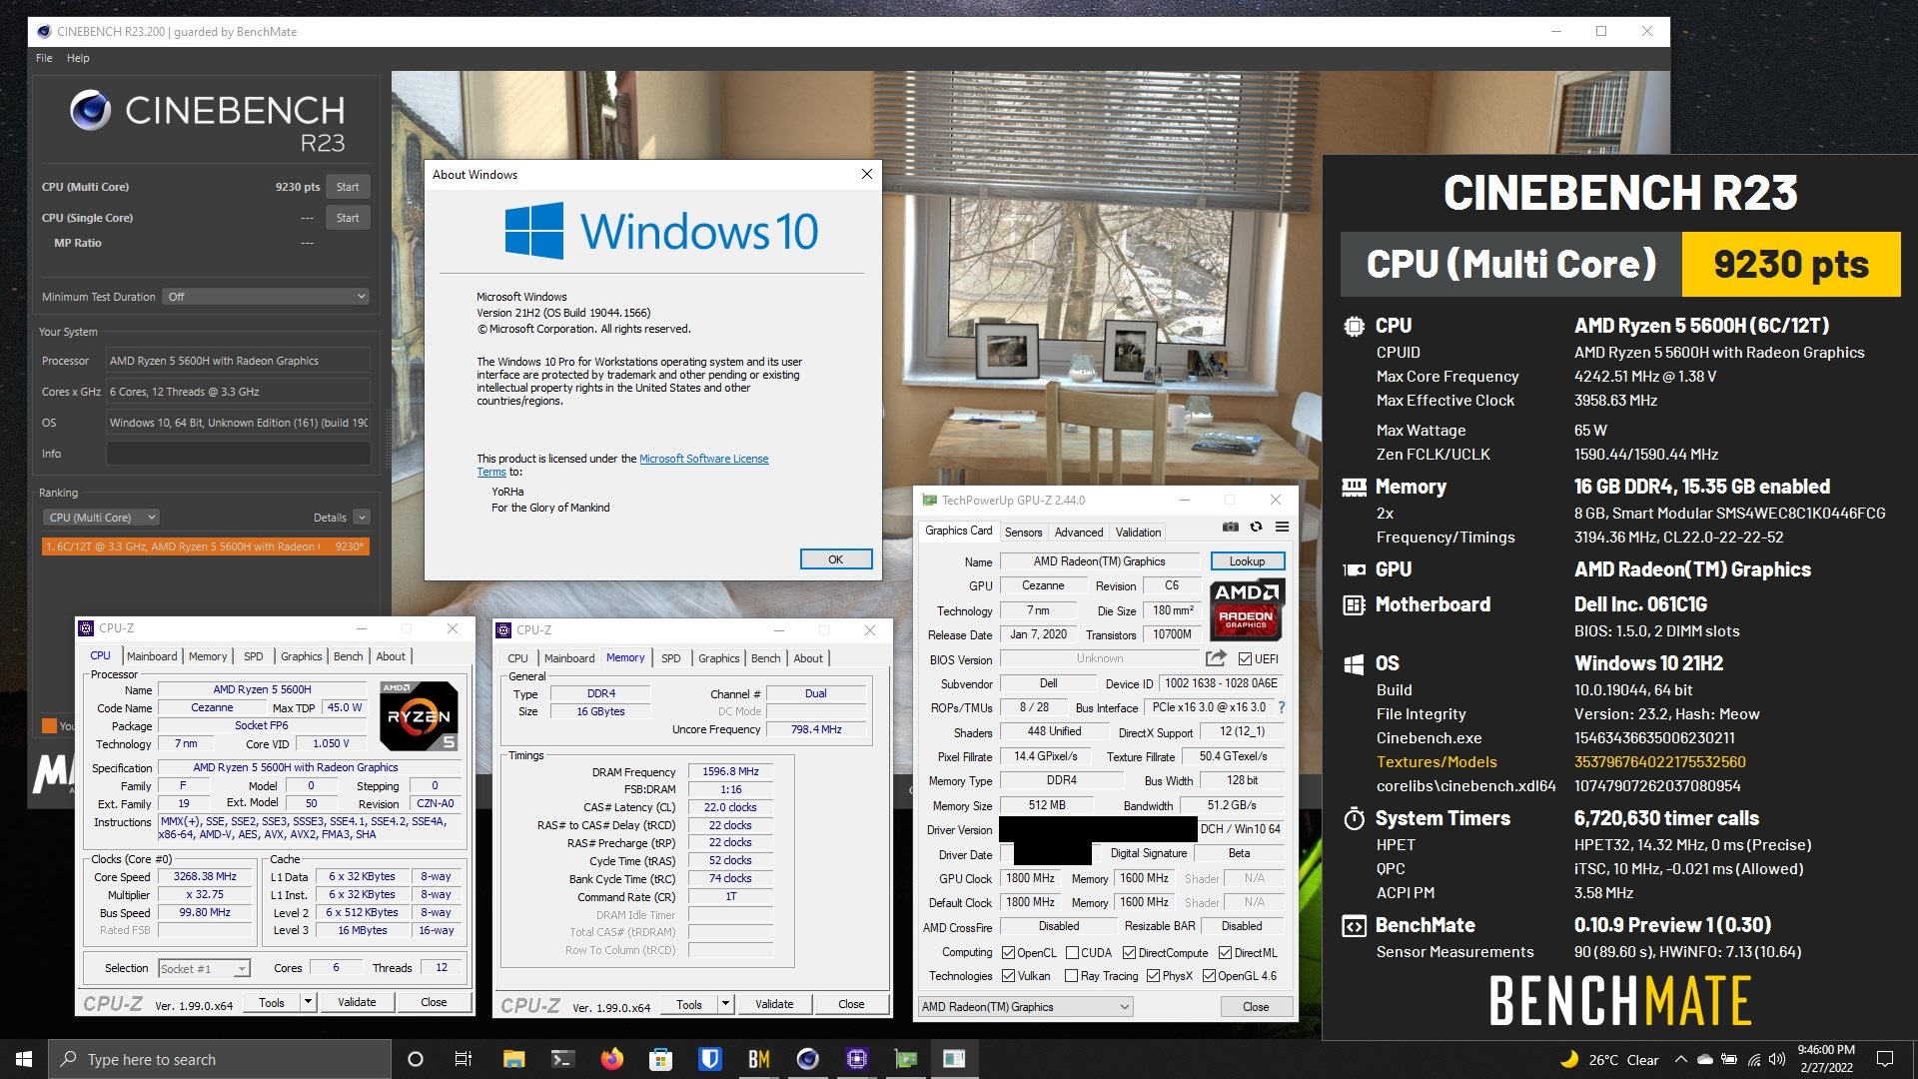This screenshot has height=1079, width=1918.
Task: Click Validate in CPU-Z Memory window
Action: [774, 1004]
